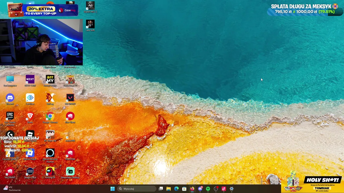
Task: Open the Stream Deck desktop shortcut
Action: click(30, 173)
